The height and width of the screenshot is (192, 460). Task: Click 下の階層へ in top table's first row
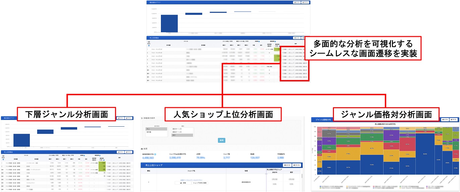285,49
